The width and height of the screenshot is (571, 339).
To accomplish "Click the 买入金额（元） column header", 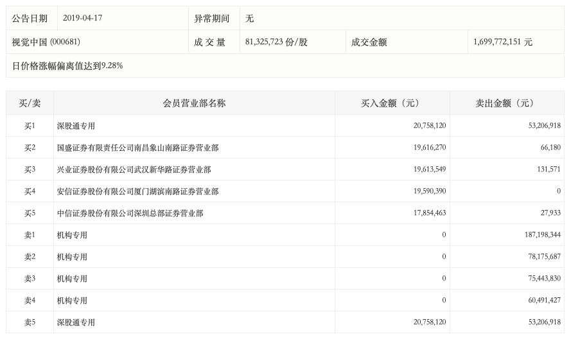I will click(392, 103).
